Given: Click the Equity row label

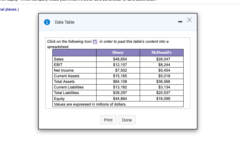Looking at the screenshot, I should click(59, 99).
